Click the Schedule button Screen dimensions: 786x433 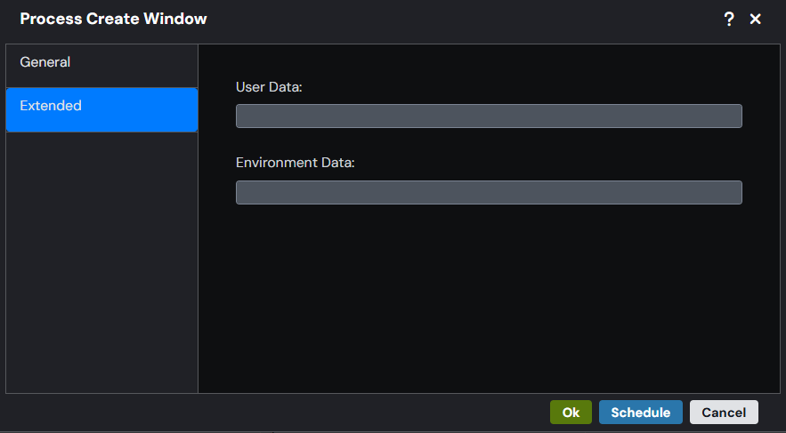(x=640, y=412)
